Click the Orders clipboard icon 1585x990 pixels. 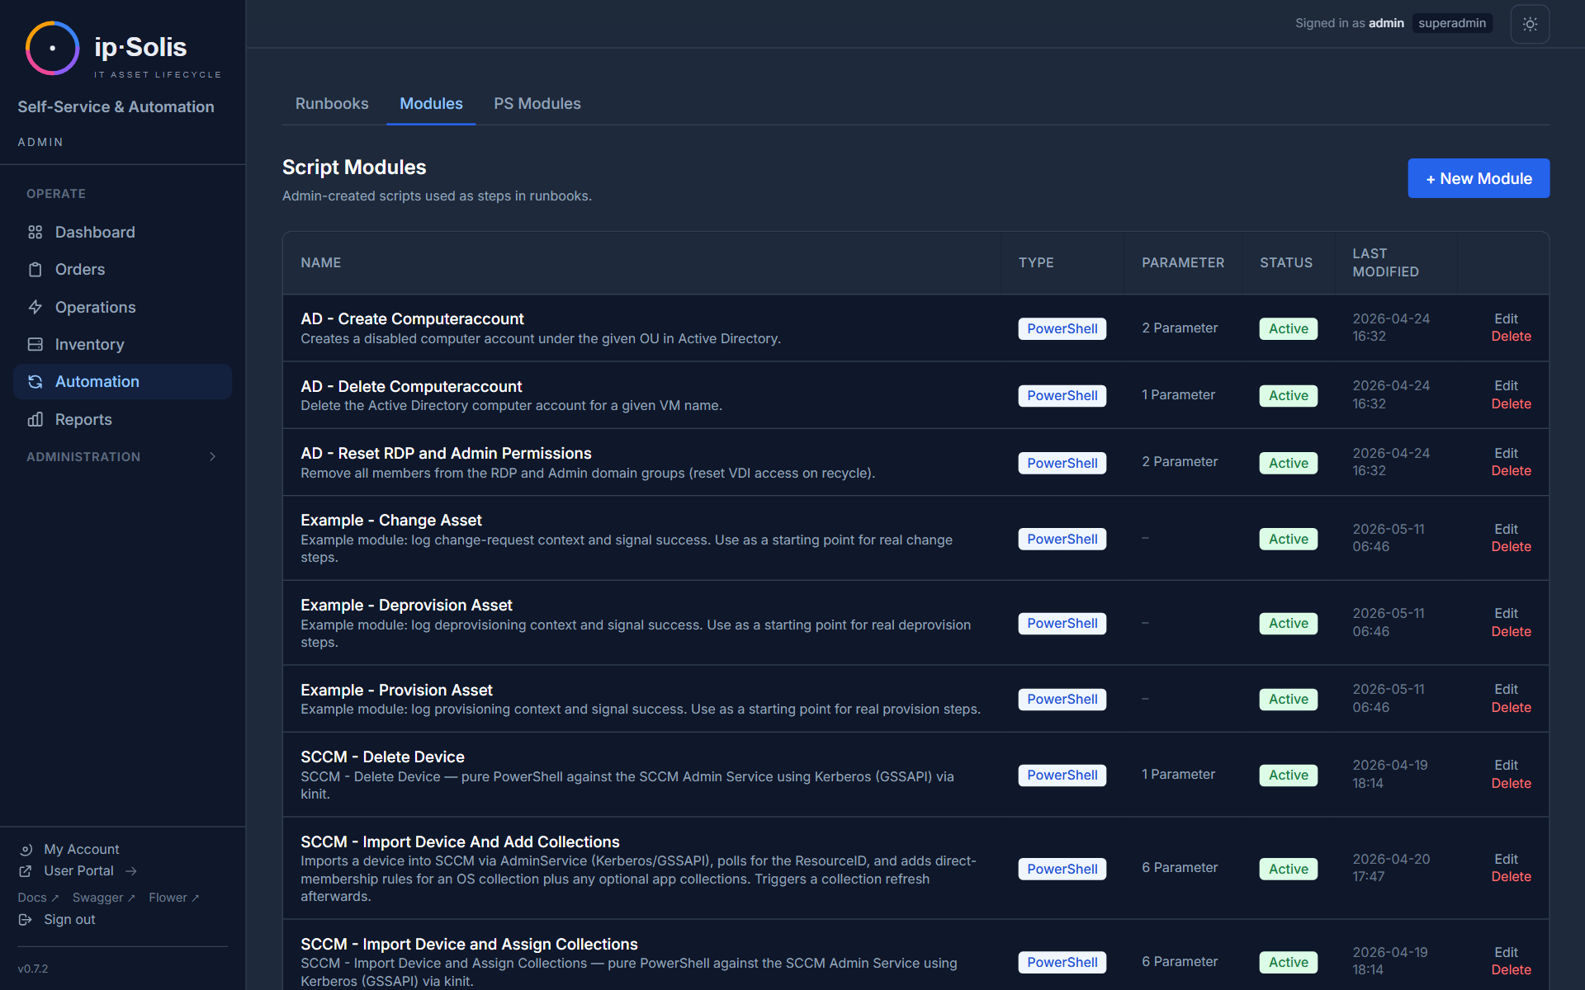click(35, 270)
